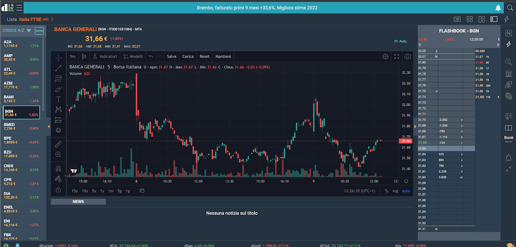
Task: Toggle log scale mode
Action: click(x=395, y=191)
